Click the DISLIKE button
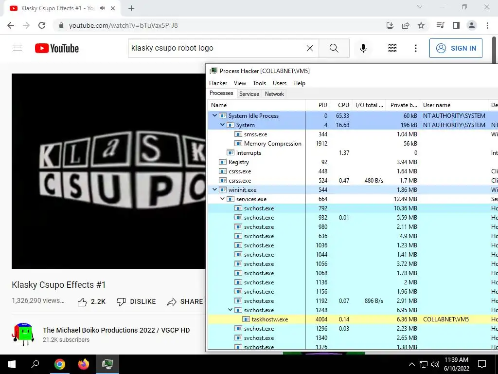498x374 pixels. point(136,302)
